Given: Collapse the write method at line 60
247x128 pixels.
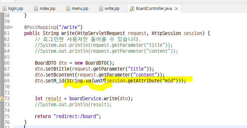Looking at the screenshot, I should point(11,27).
